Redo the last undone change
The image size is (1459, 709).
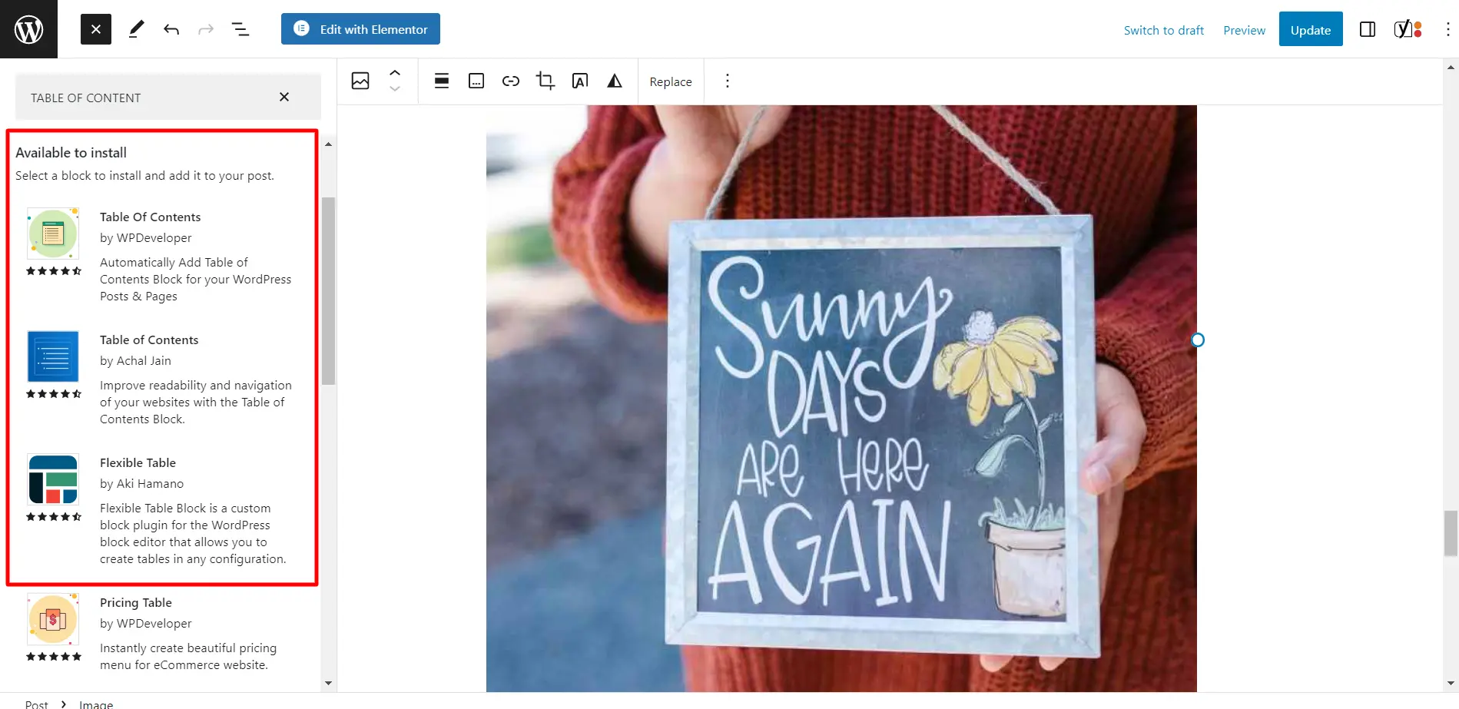(206, 29)
